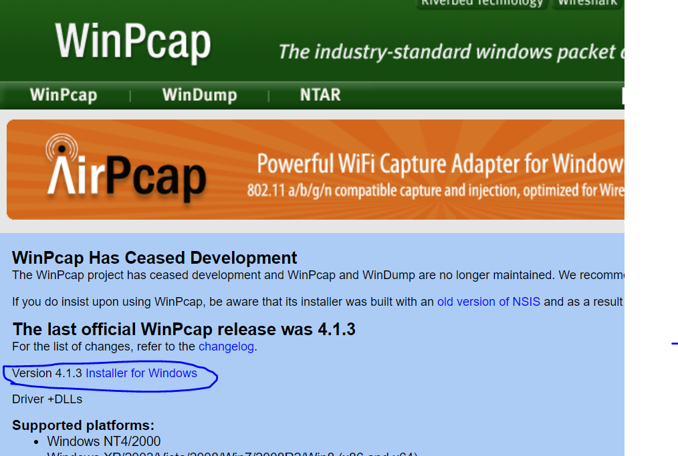
Task: Click the 'Version 4.1.3' text label
Action: pos(47,373)
